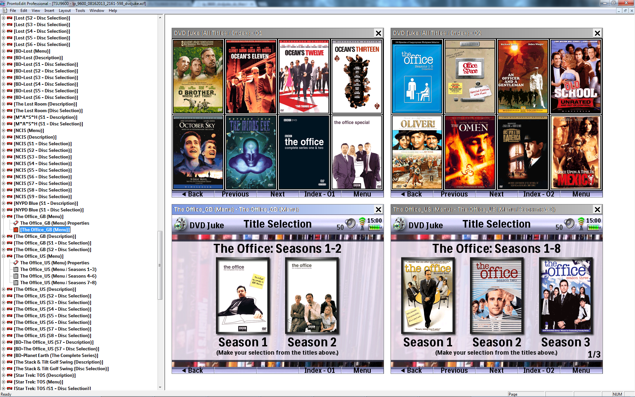The image size is (635, 397).
Task: Expand [Star Trek: TOS (Menu)] node
Action: 4,382
